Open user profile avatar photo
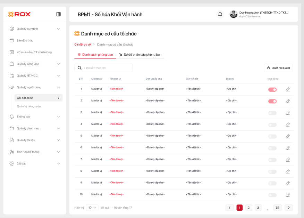 point(234,14)
